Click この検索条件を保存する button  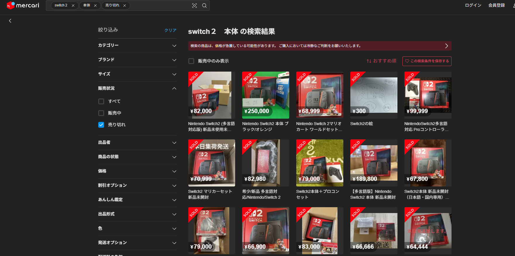(x=427, y=61)
